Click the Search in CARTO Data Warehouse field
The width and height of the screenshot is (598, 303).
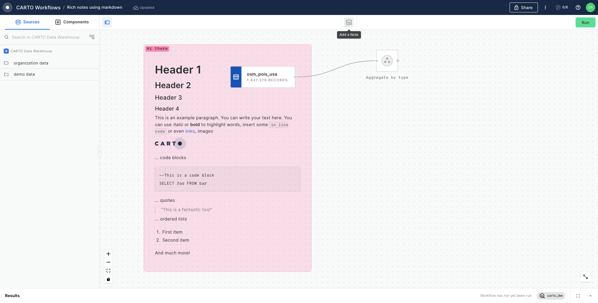click(x=45, y=37)
